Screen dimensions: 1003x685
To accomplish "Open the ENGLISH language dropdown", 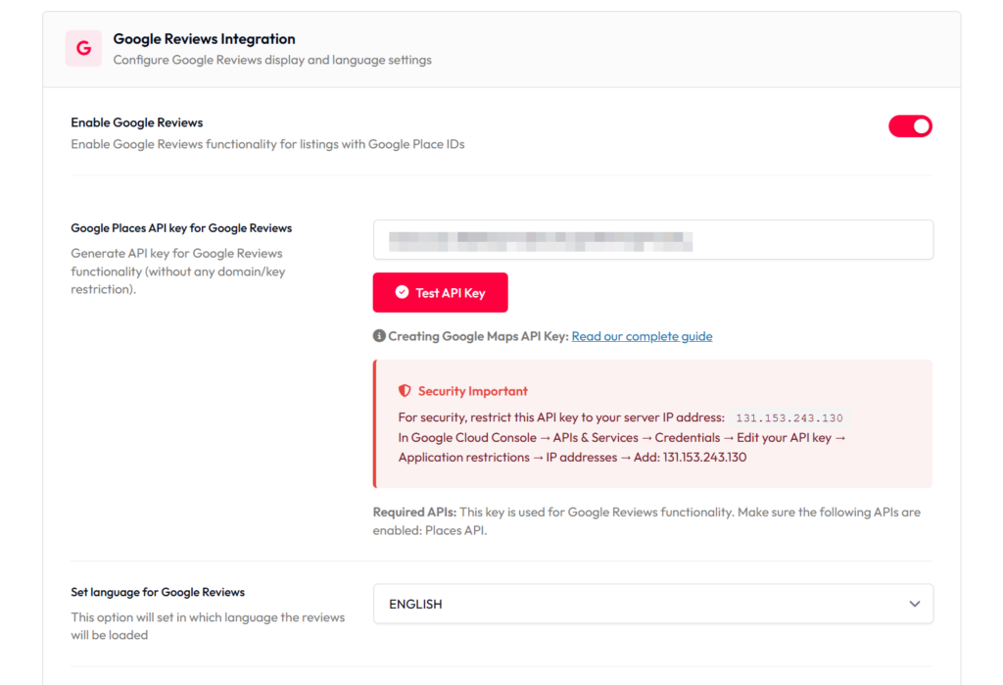I will 652,605.
